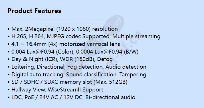
Task: Click the word Defog
Action: (x=105, y=59)
